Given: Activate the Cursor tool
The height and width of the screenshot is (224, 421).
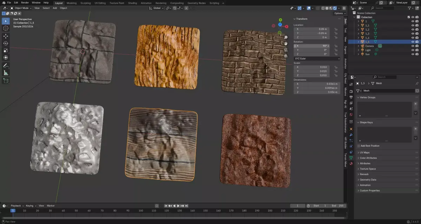Looking at the screenshot, I should coord(6,28).
